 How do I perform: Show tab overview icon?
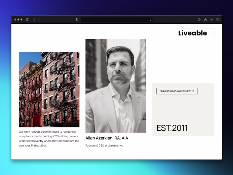click(218, 19)
